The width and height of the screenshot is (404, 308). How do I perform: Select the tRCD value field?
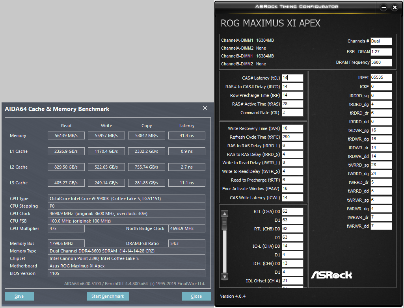[x=292, y=87]
